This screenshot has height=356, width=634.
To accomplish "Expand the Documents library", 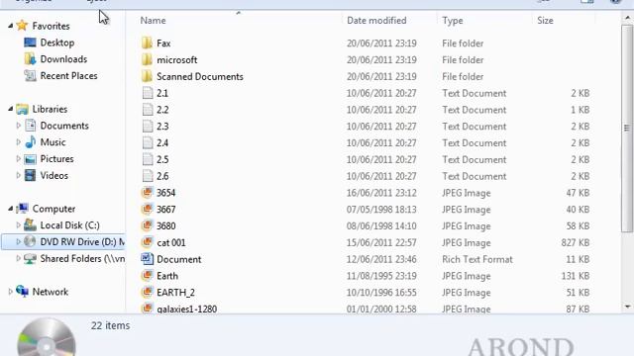I will (18, 126).
